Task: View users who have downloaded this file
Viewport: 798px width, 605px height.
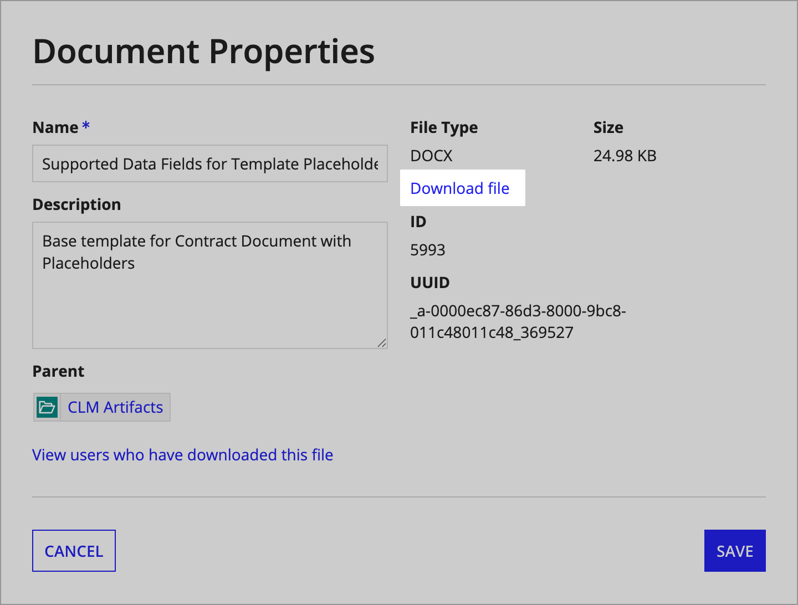Action: click(x=183, y=455)
